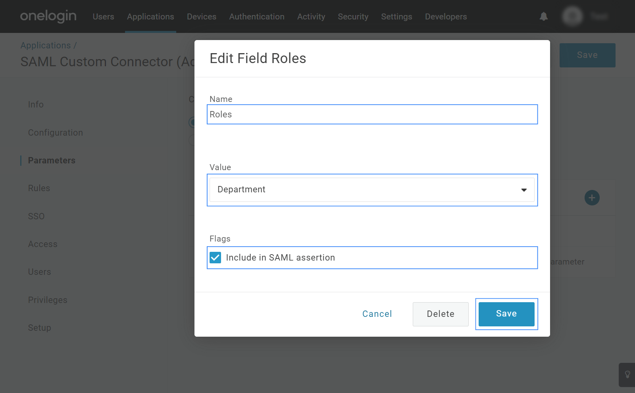This screenshot has width=635, height=393.
Task: Save the Roles field changes
Action: [x=506, y=314]
